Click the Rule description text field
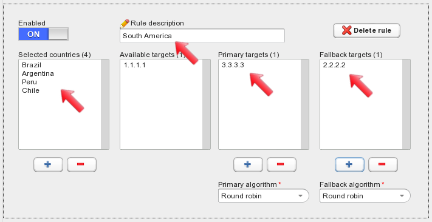This screenshot has width=432, height=222. [202, 36]
